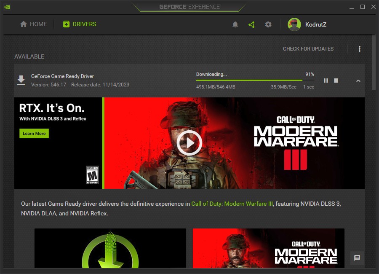Click the vertical scrollbar
The width and height of the screenshot is (379, 274).
pyautogui.click(x=374, y=63)
